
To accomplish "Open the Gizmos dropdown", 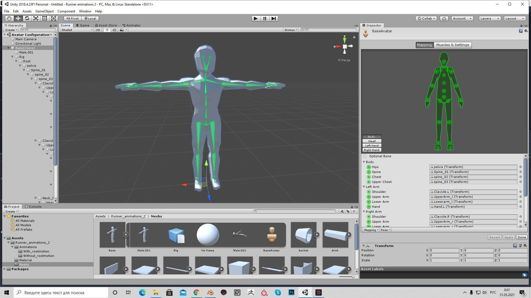I will tap(291, 30).
